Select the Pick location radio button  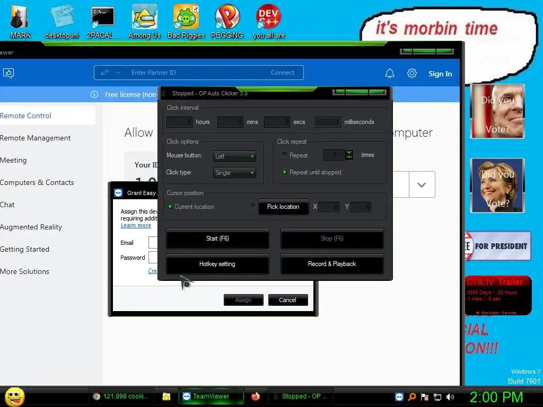pyautogui.click(x=253, y=206)
